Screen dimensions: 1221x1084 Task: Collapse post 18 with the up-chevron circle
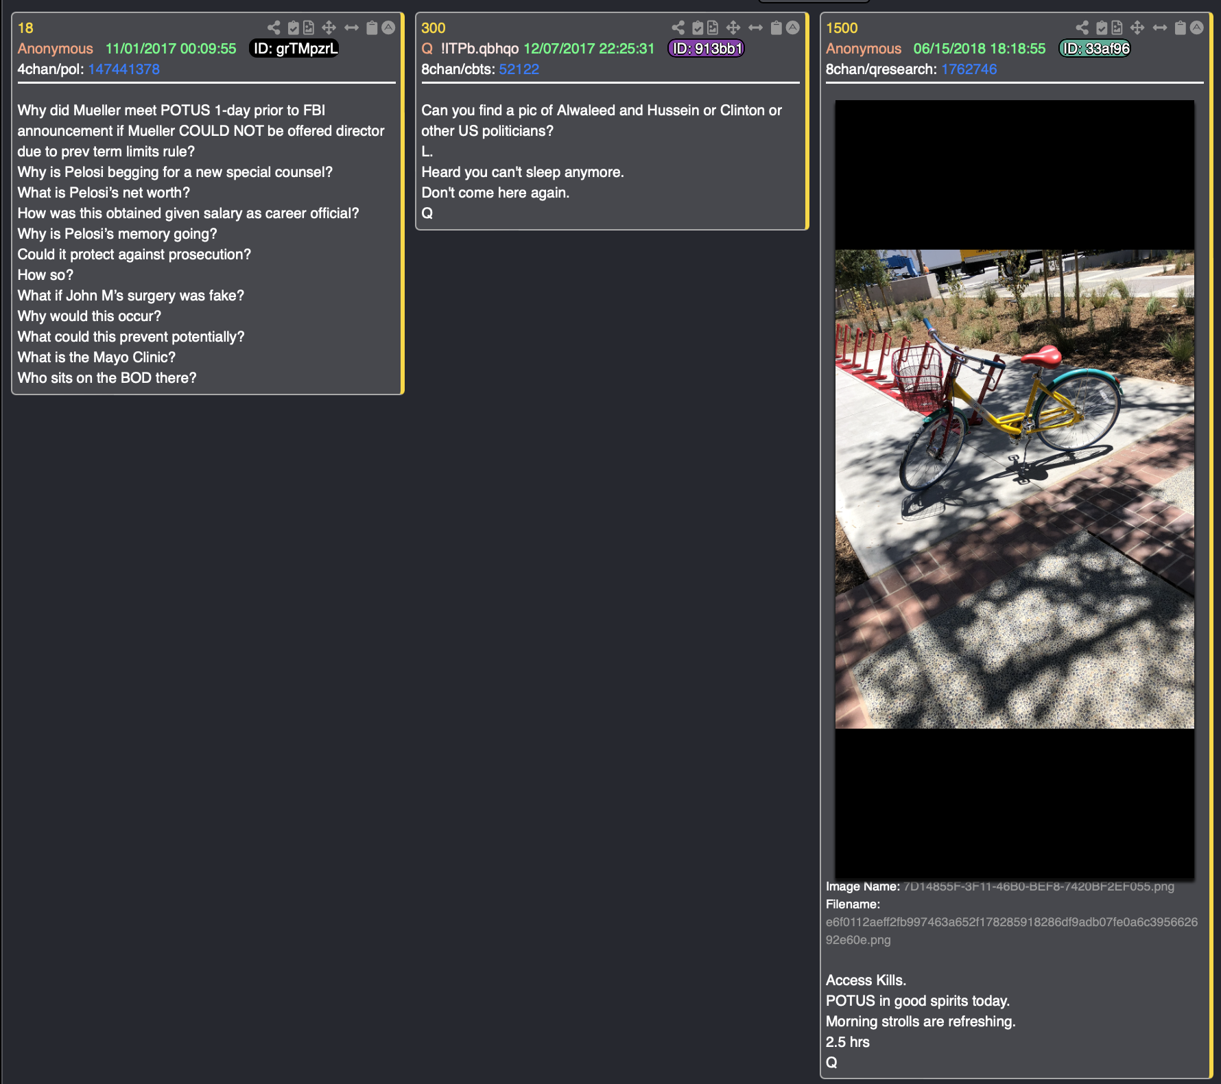[x=388, y=27]
